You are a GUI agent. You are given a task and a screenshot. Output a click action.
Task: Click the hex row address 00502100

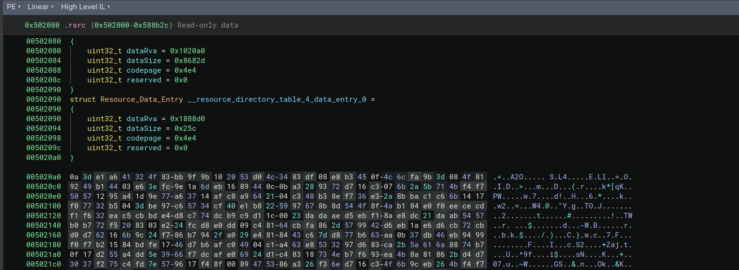click(44, 206)
